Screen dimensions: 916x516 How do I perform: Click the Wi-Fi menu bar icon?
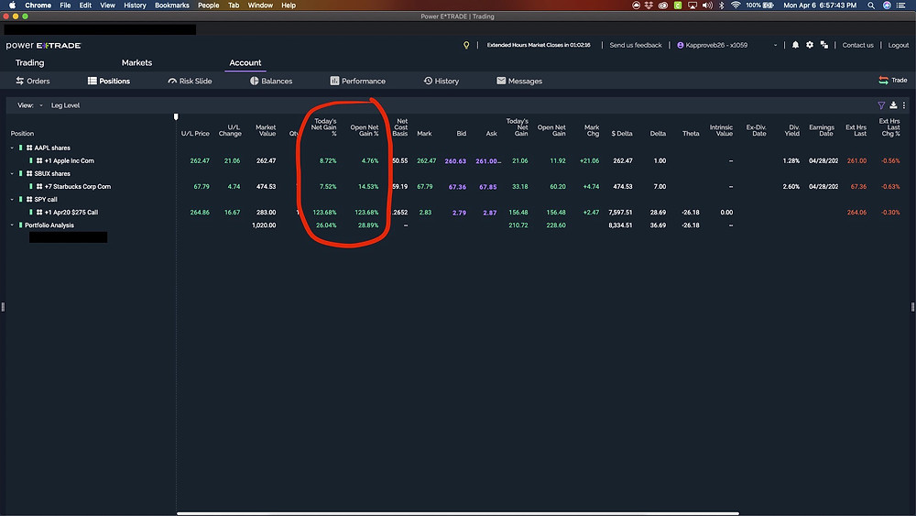(x=736, y=5)
